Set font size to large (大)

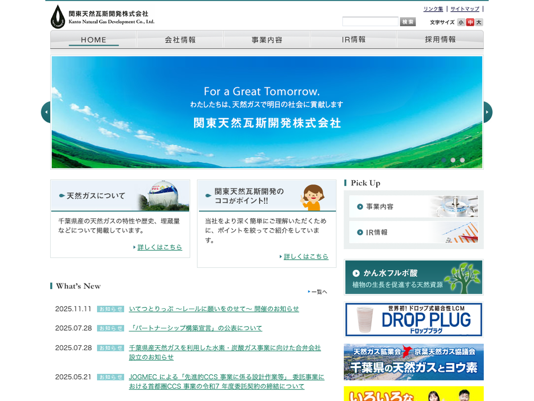(x=479, y=22)
